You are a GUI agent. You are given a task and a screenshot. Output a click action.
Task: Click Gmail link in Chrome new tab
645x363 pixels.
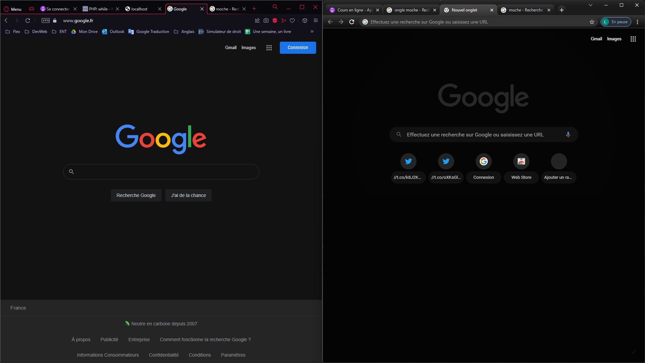[596, 39]
